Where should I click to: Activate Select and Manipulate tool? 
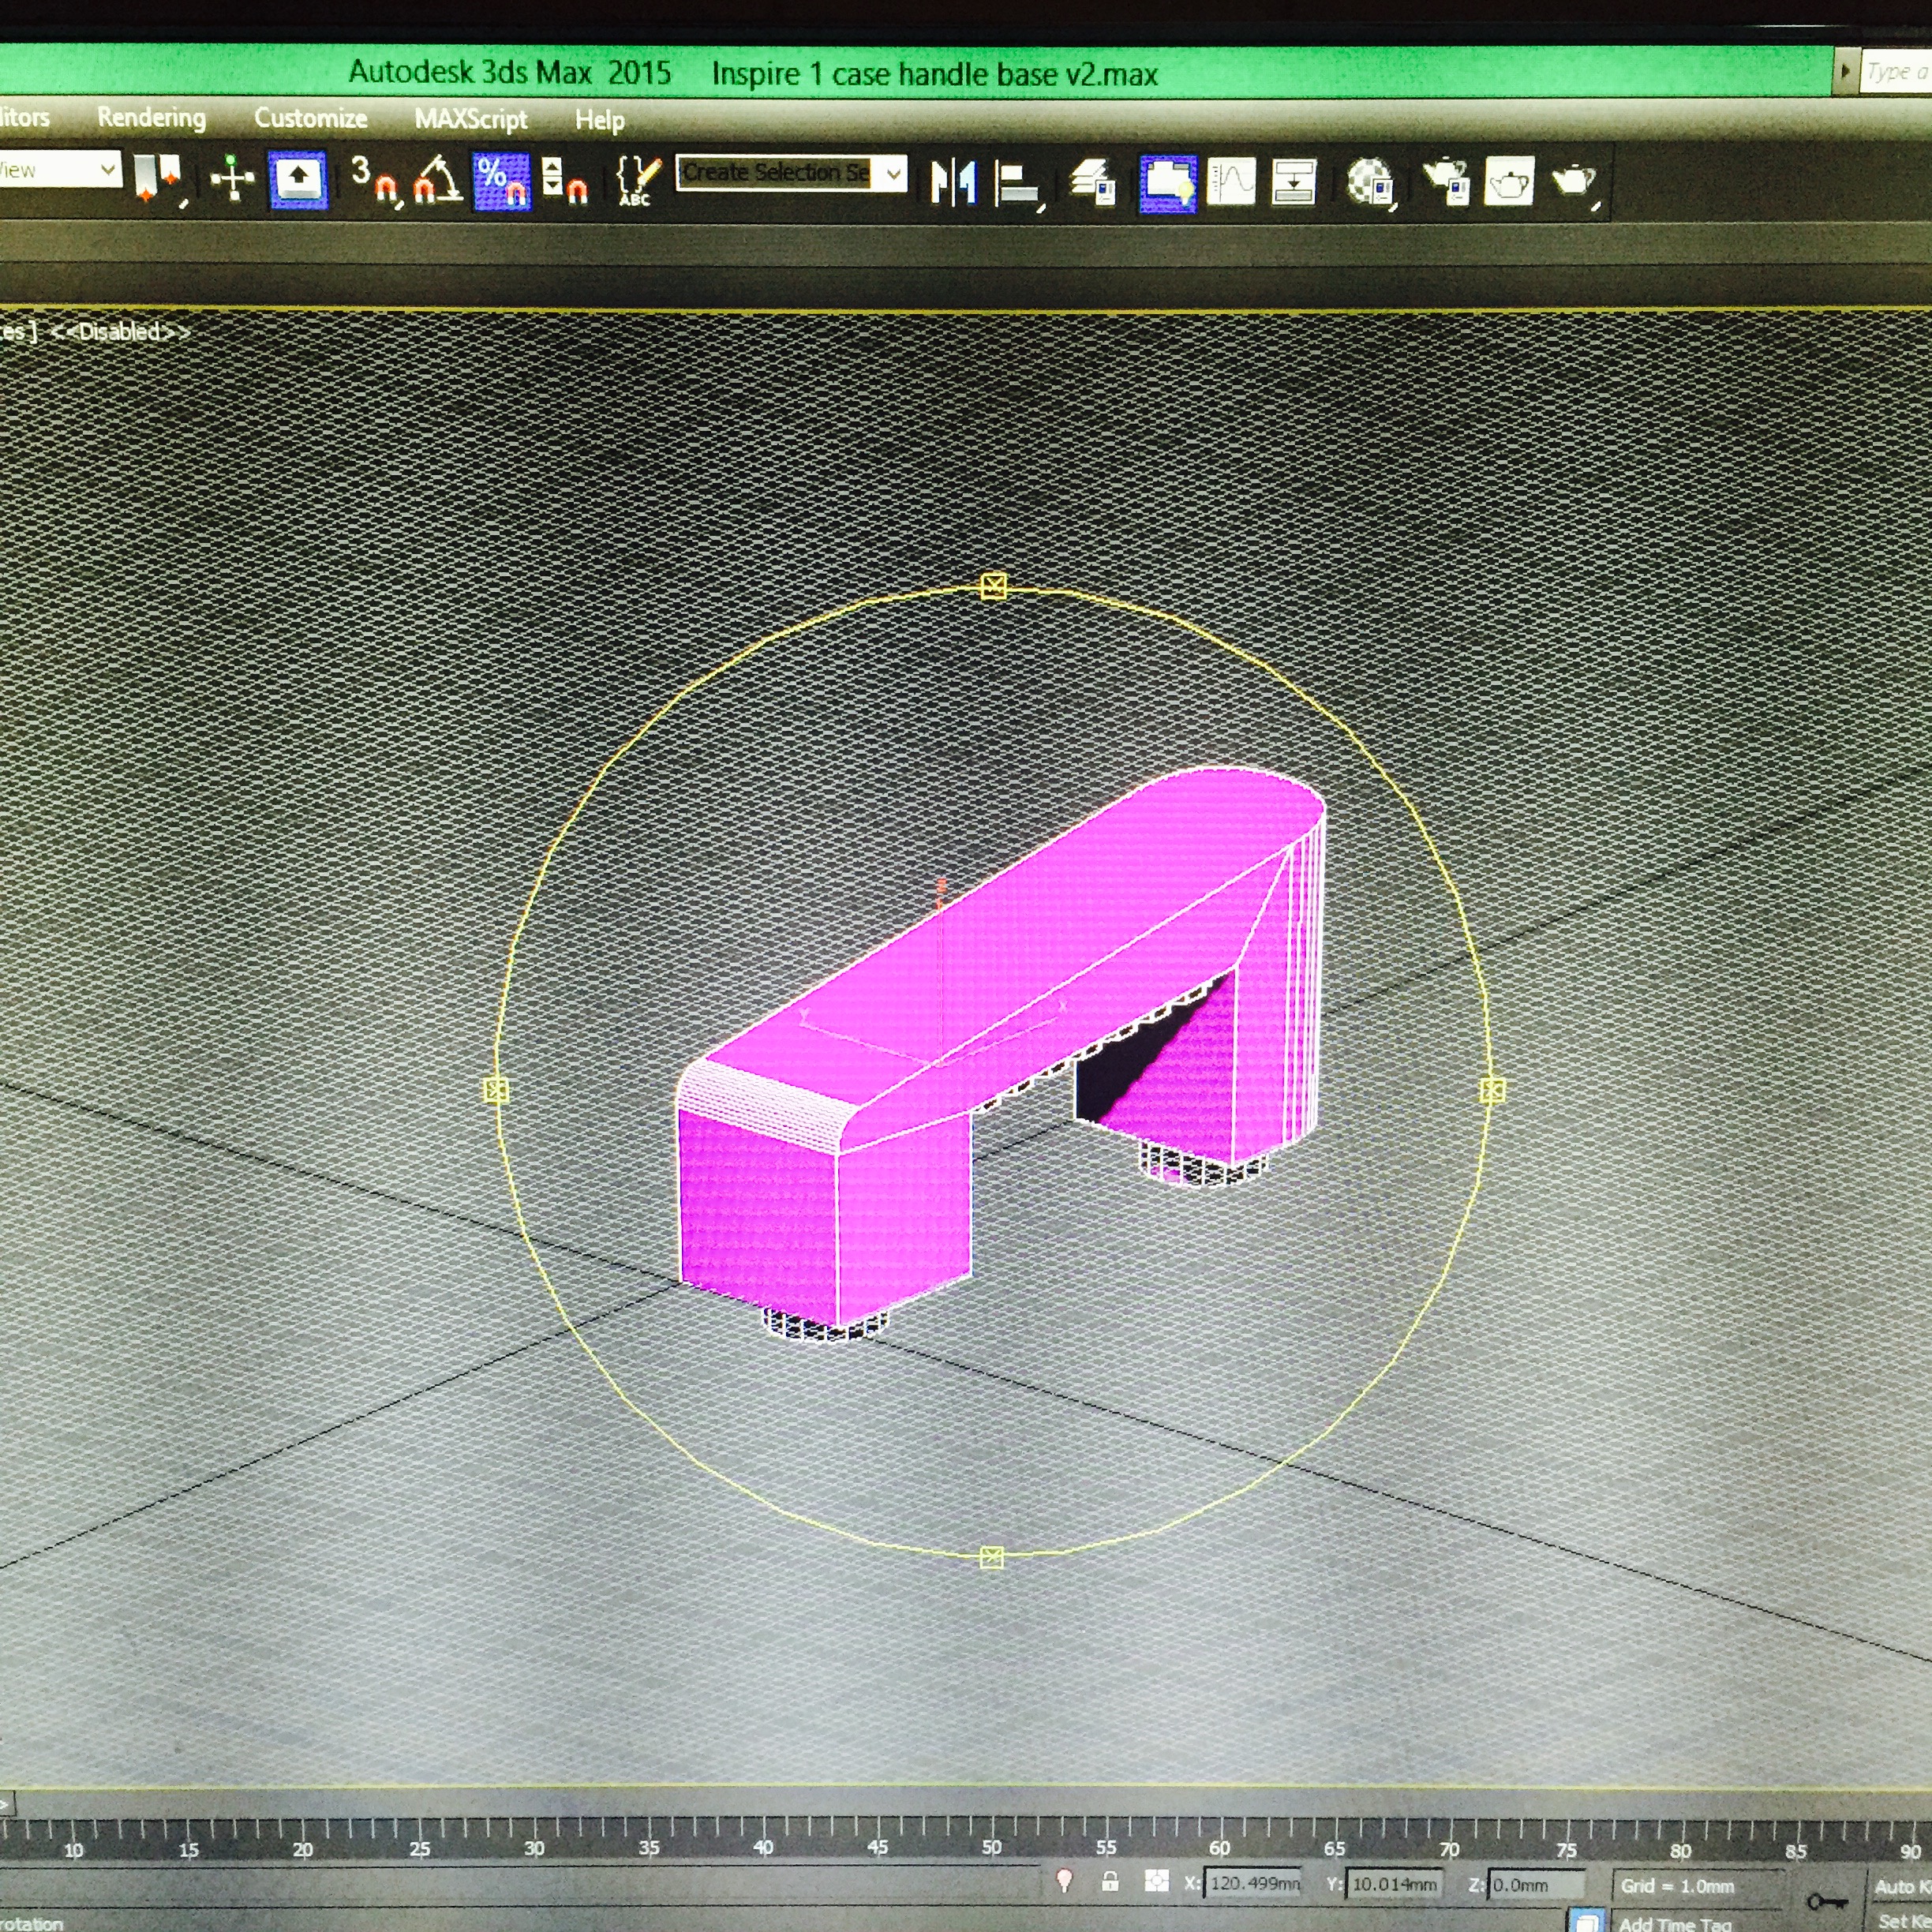point(232,180)
